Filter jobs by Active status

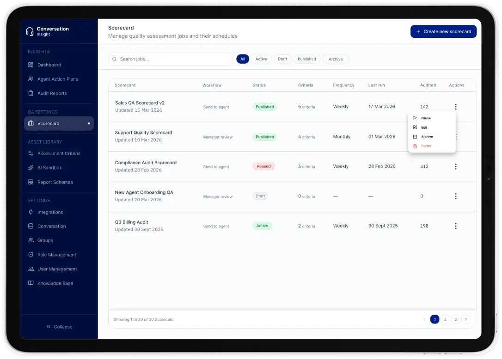point(261,59)
